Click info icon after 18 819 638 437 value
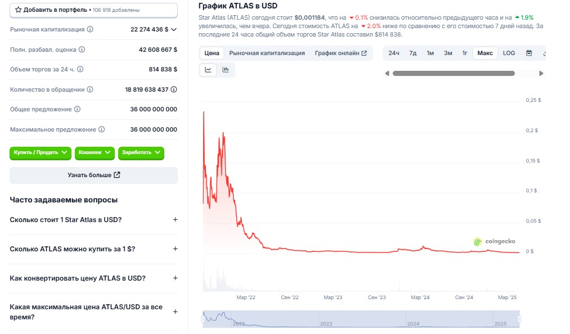Viewport: 570px width, 334px height. (174, 89)
